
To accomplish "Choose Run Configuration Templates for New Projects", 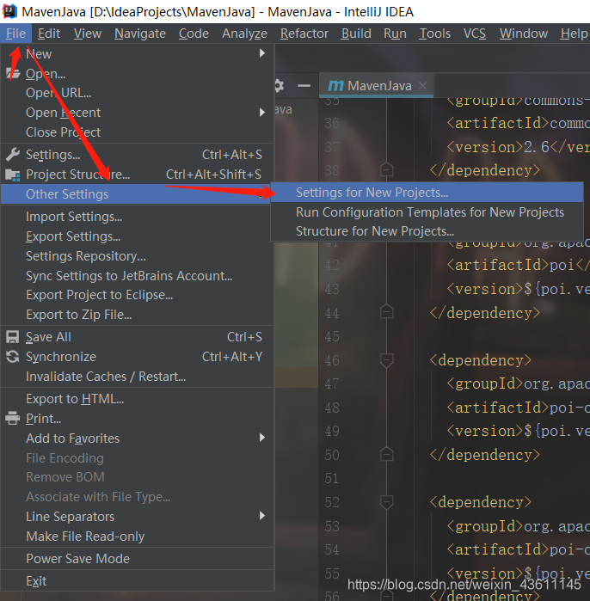I will pyautogui.click(x=427, y=212).
